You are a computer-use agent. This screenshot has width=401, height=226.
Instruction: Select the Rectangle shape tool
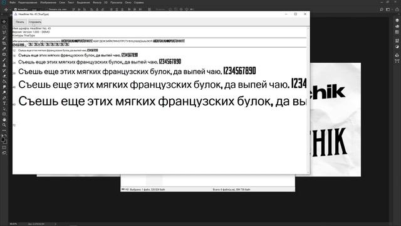(4, 114)
